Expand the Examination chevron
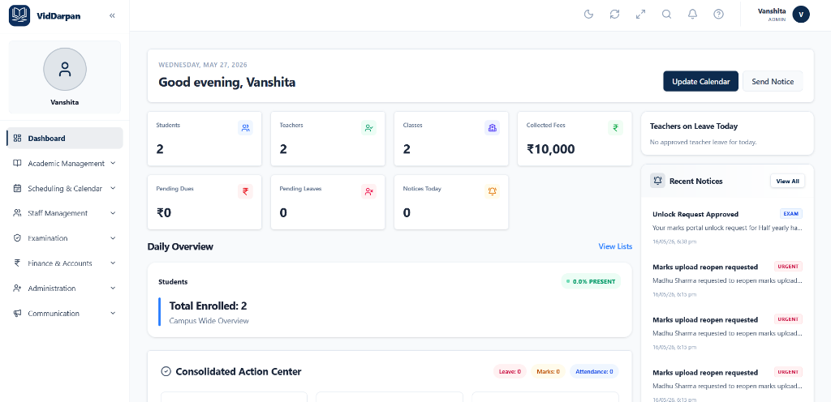This screenshot has height=402, width=831. tap(113, 238)
